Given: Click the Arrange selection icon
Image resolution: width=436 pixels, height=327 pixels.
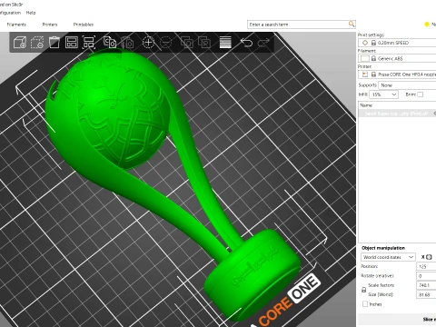Looking at the screenshot, I should click(x=89, y=43).
